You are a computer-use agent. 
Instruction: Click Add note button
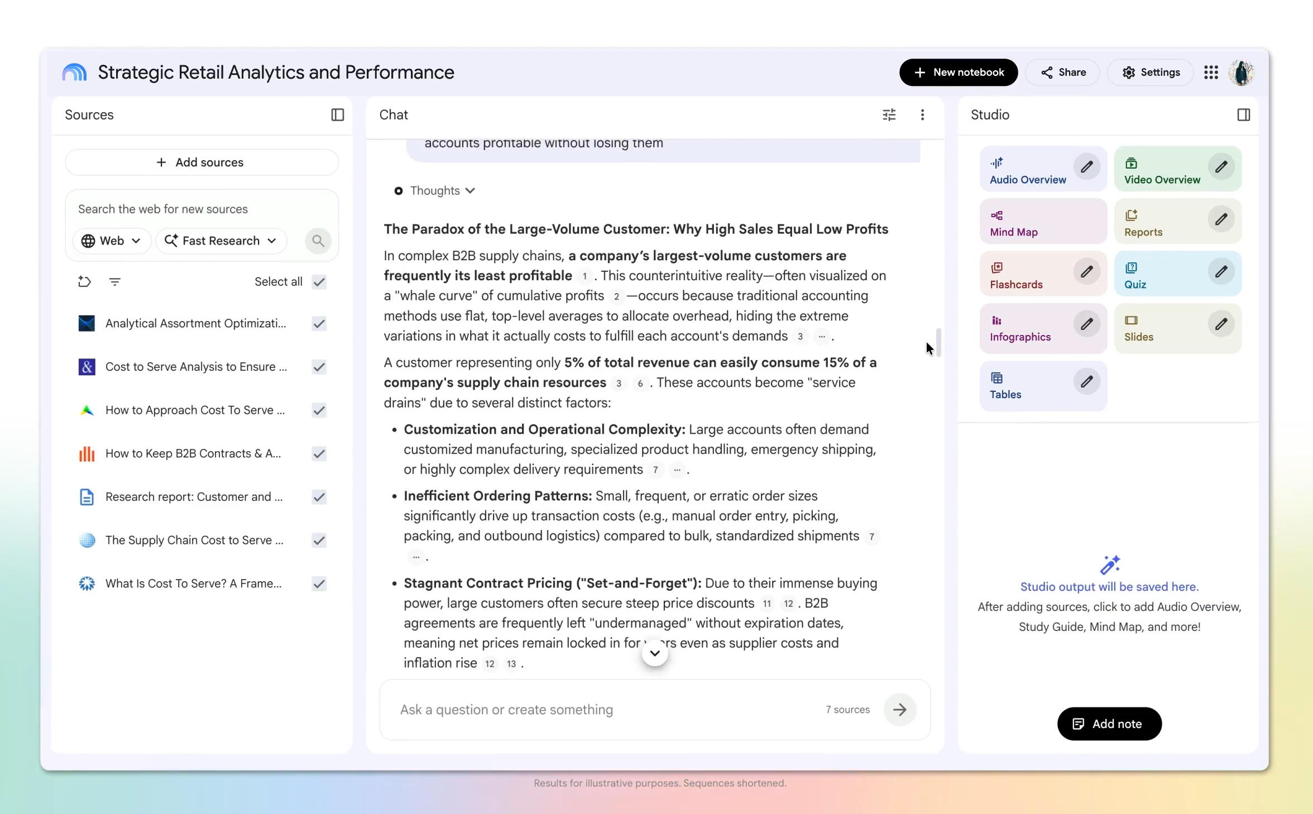click(1109, 724)
